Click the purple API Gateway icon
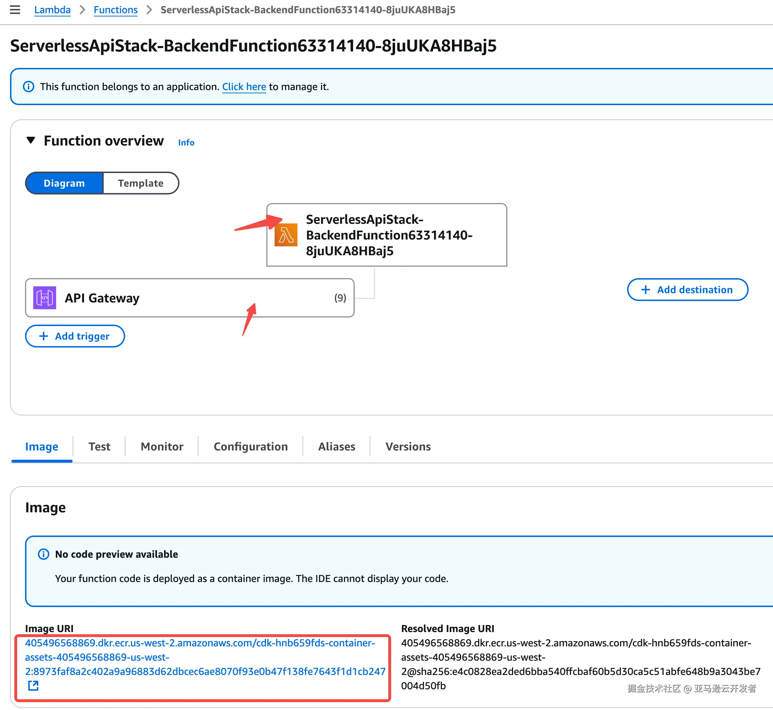 (45, 298)
